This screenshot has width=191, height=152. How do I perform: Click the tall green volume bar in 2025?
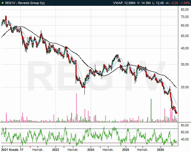(151, 111)
